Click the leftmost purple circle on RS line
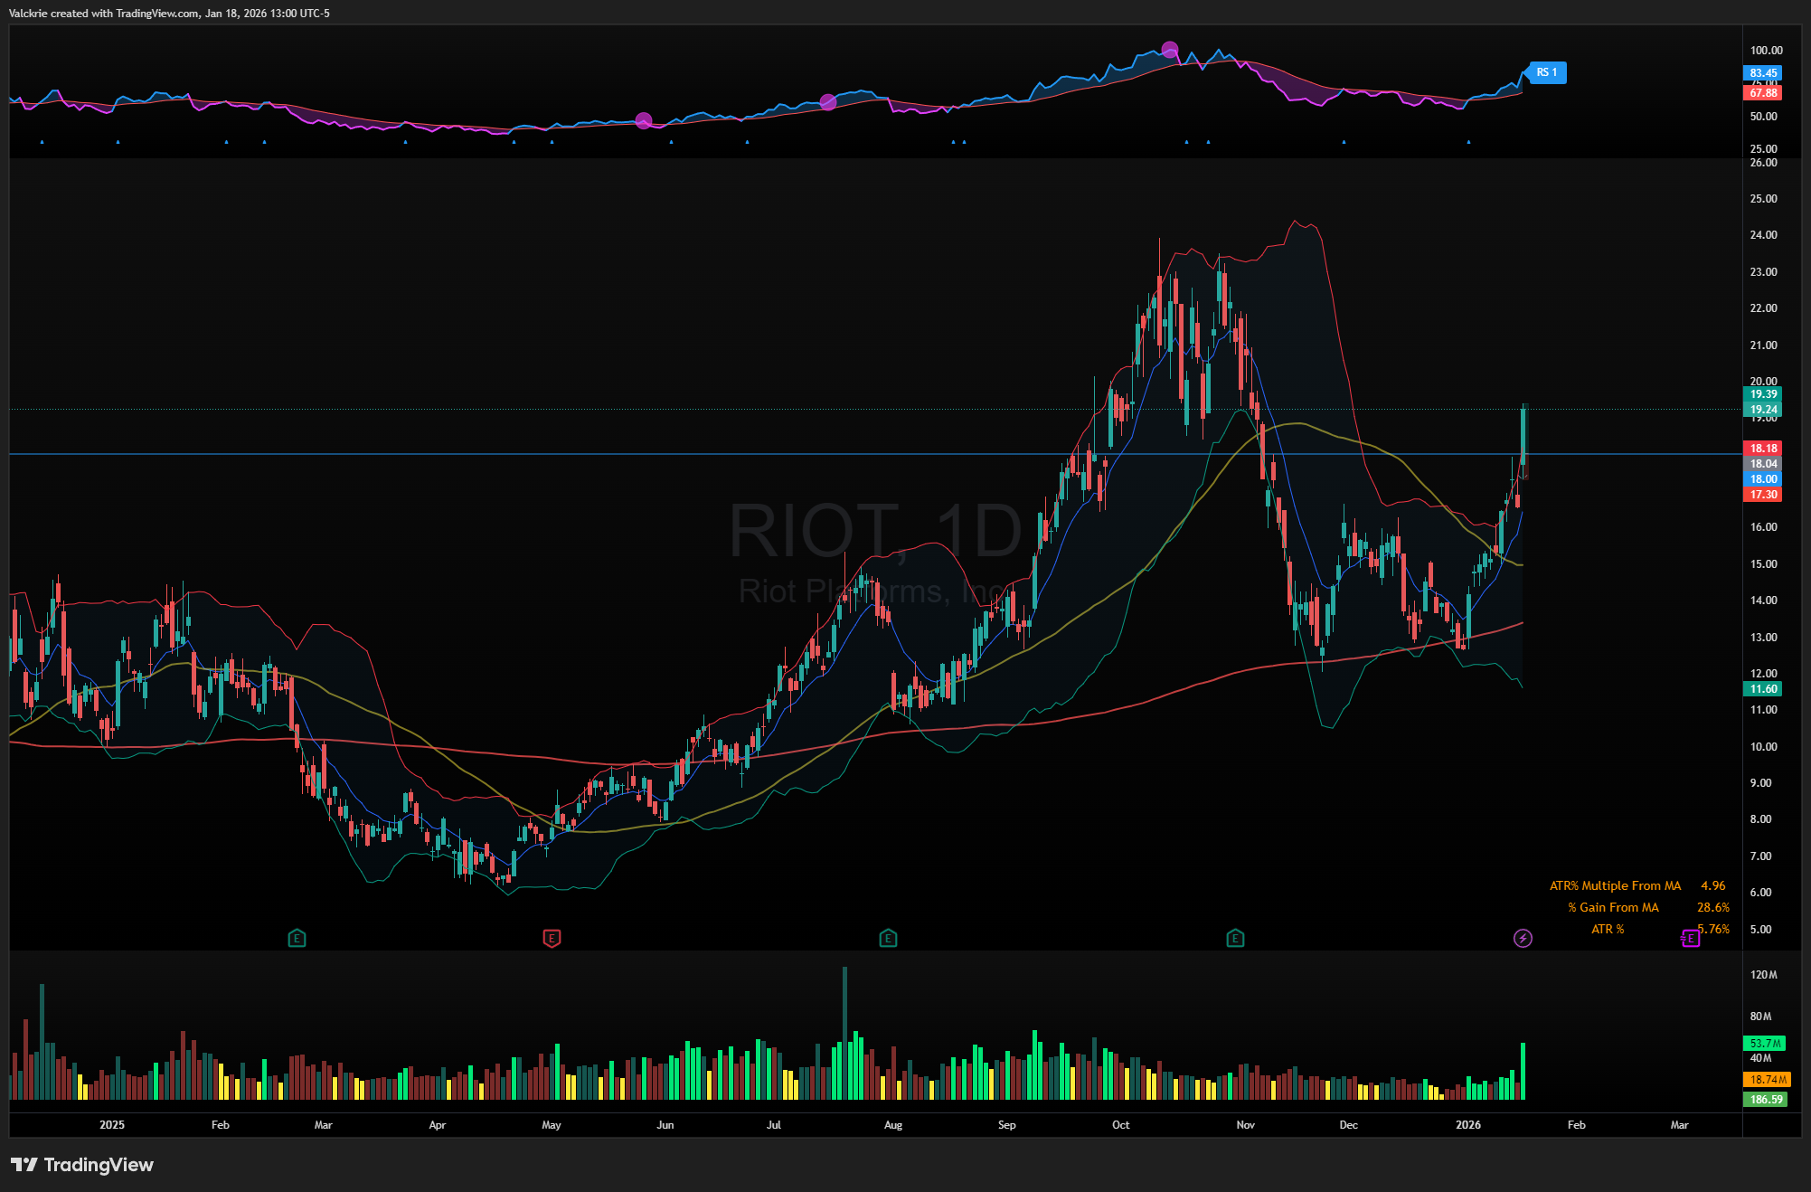This screenshot has width=1811, height=1192. coord(644,120)
